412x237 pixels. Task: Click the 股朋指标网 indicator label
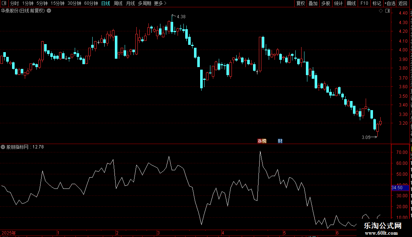point(18,147)
